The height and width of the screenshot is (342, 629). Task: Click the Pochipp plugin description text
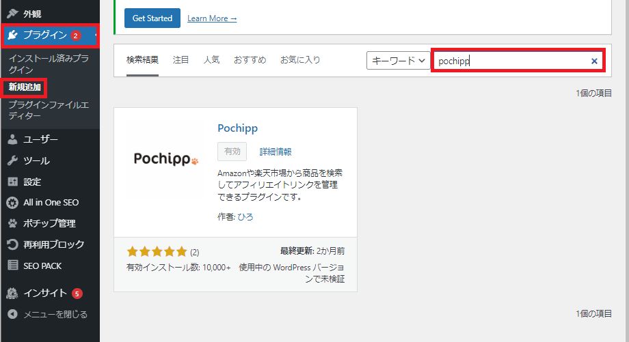(280, 185)
